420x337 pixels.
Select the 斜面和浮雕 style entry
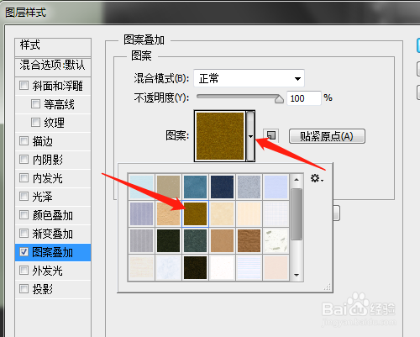(57, 86)
